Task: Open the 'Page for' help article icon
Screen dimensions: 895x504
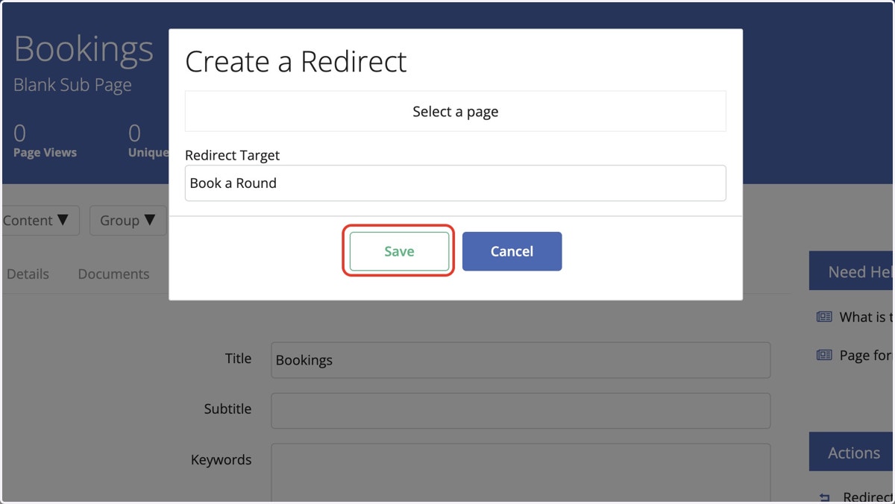Action: [824, 355]
